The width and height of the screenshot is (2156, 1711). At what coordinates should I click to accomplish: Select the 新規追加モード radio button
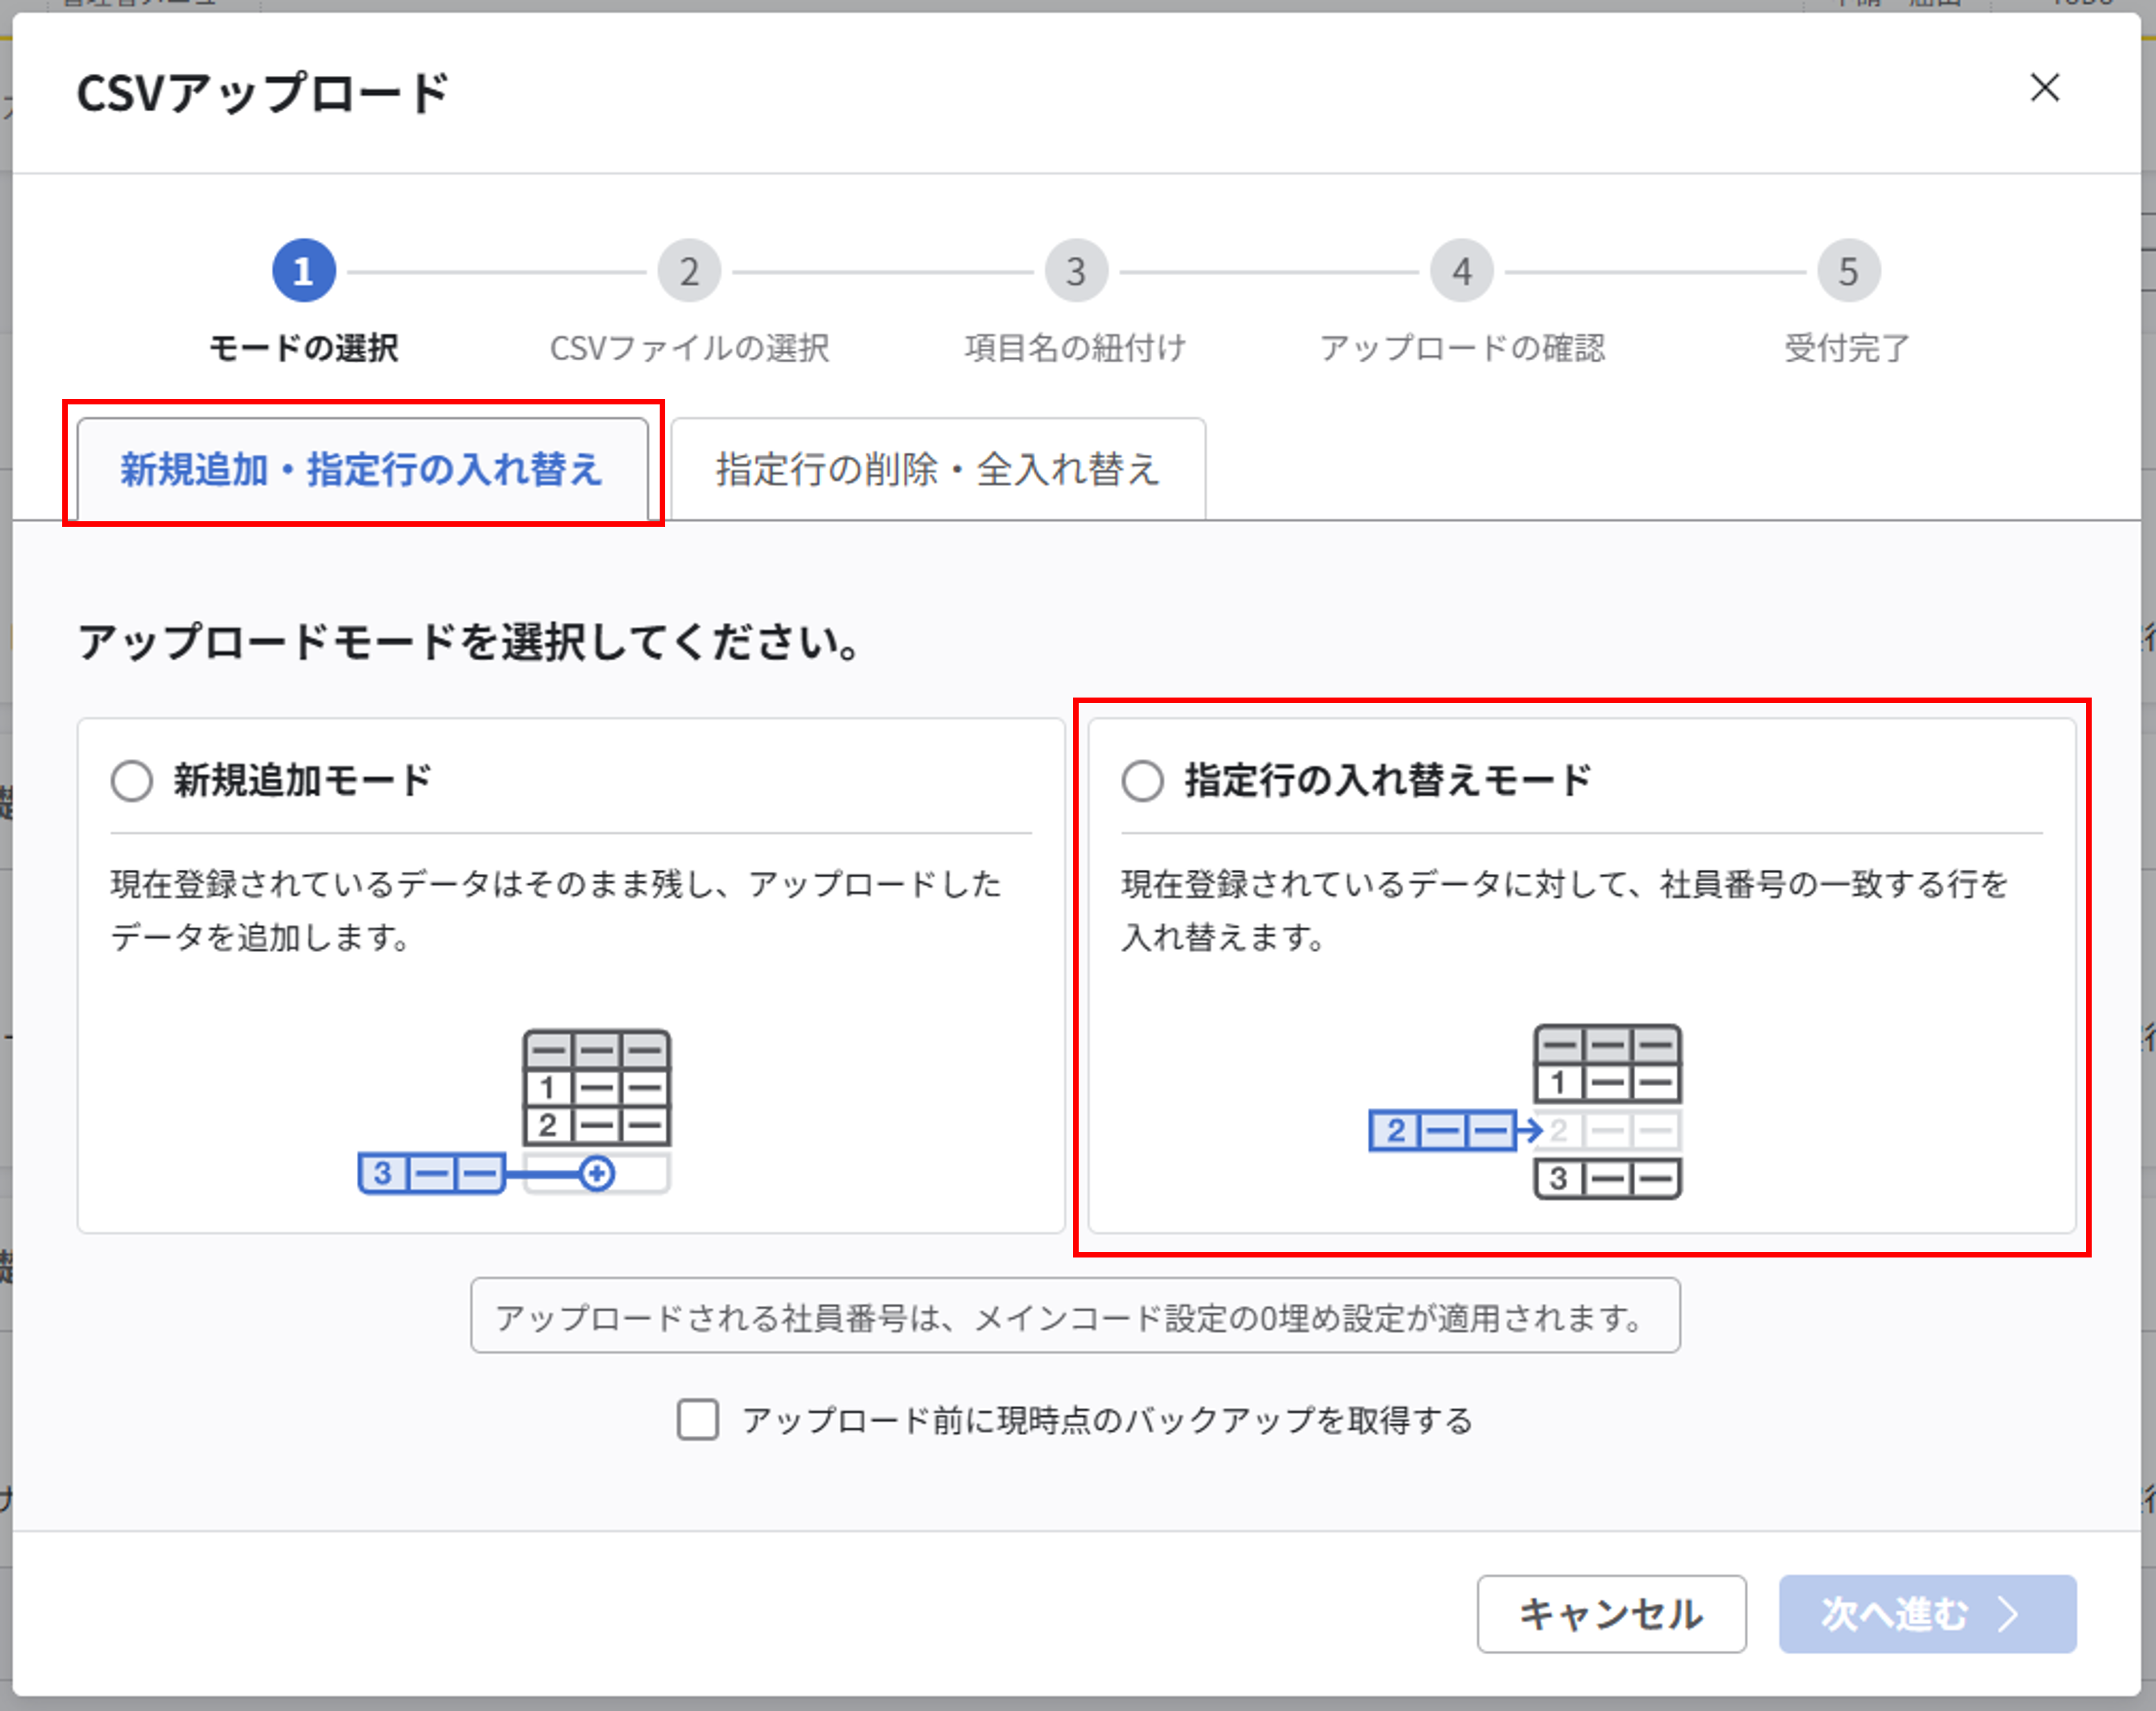click(x=132, y=781)
